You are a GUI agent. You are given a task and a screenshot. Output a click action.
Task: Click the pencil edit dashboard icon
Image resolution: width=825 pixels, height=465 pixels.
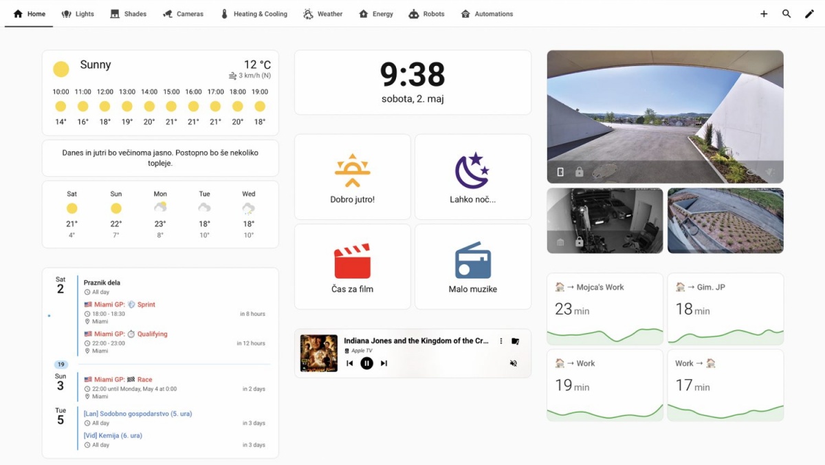coord(809,14)
